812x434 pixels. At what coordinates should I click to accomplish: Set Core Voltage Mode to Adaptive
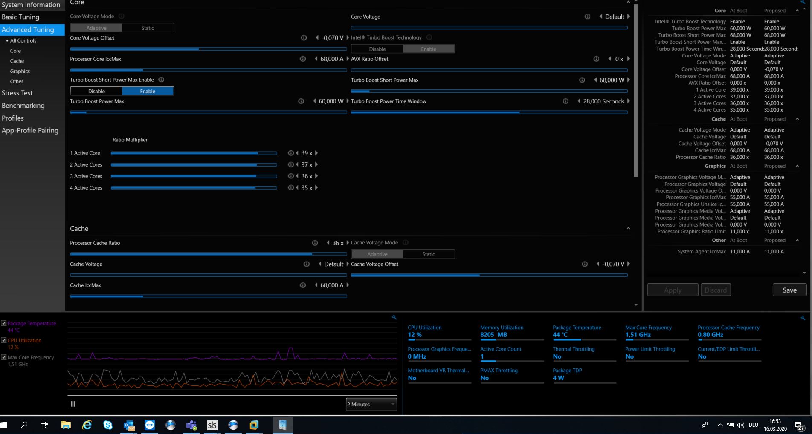(96, 28)
